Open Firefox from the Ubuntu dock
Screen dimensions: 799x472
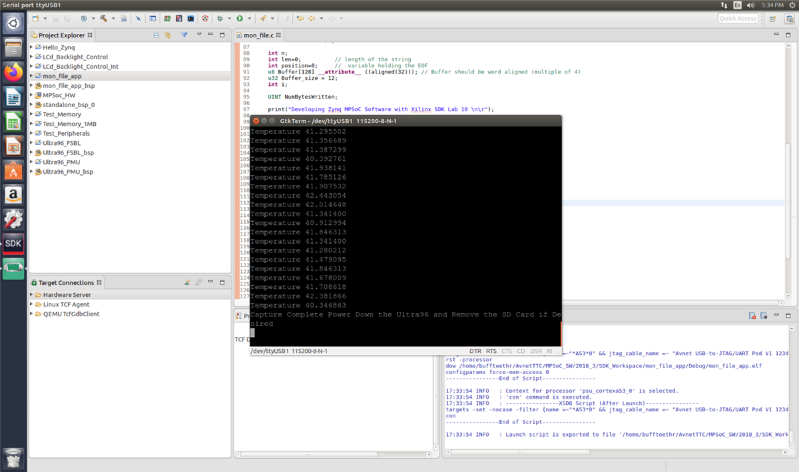click(13, 72)
